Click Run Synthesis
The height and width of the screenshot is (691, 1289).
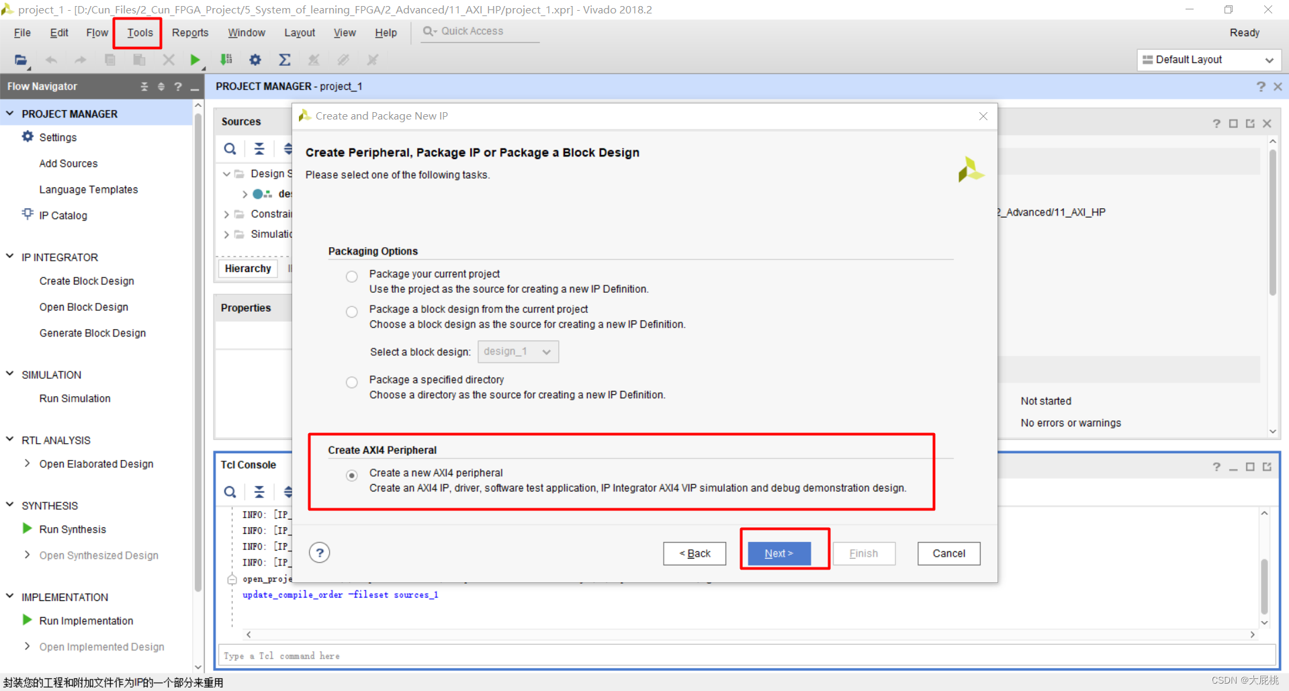click(73, 529)
